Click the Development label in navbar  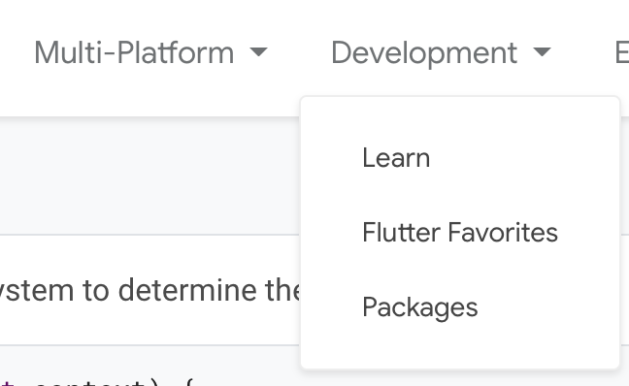[x=424, y=52]
